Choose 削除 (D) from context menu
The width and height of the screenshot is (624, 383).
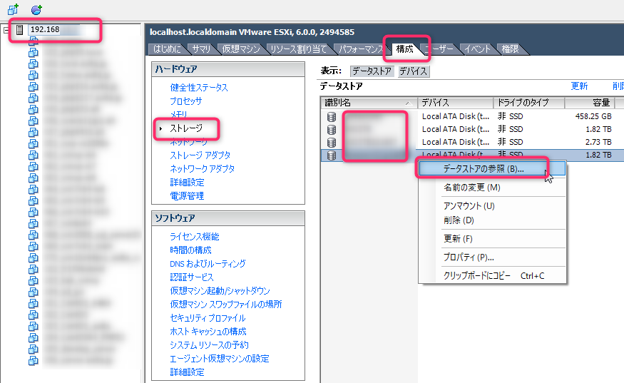tap(492, 220)
